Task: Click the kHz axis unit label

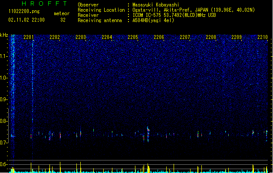Action: tap(4, 35)
